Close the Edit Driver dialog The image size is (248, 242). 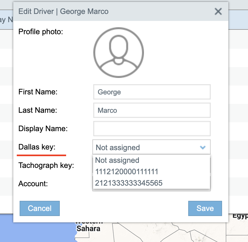click(x=218, y=12)
